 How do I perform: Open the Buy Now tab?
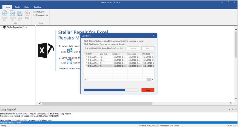(38, 7)
